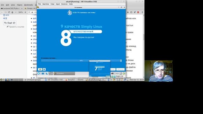Switch to Simply ALT browser tab
Image resolution: width=203 pixels, height=114 pixels.
click(x=30, y=9)
